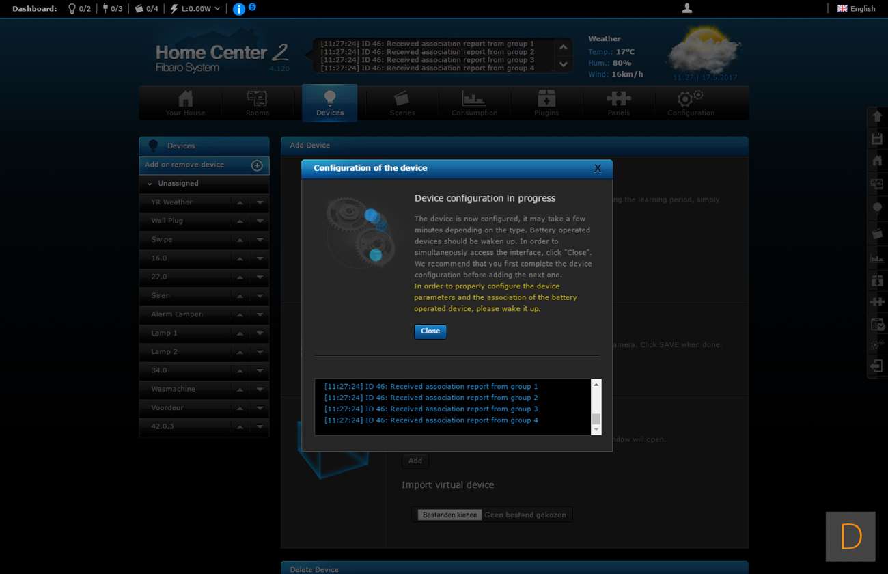
Task: Click the puzzle panels icon in right sidebar
Action: point(877,301)
